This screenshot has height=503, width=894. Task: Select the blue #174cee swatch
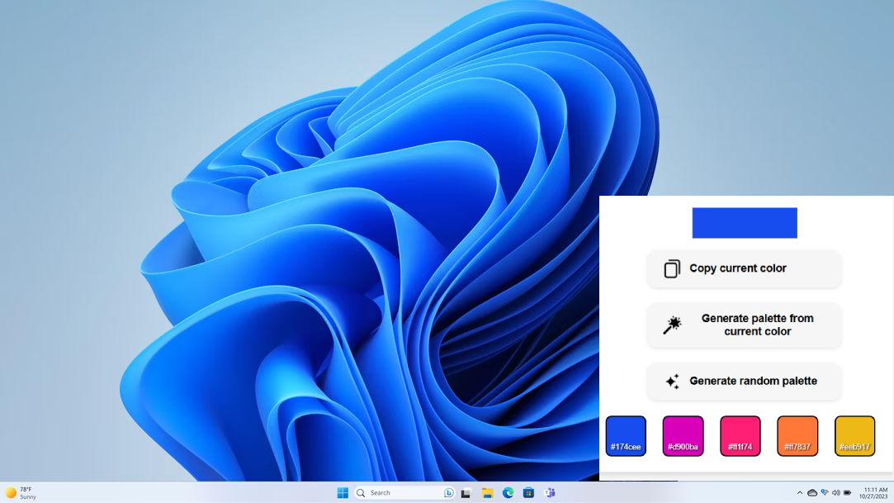click(626, 436)
